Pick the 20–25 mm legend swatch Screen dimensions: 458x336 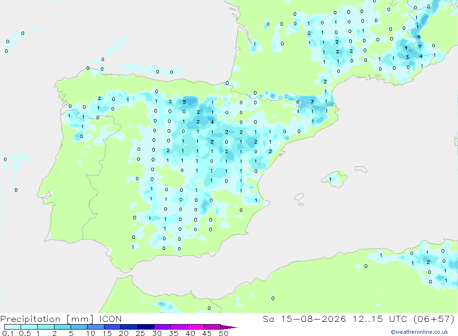point(129,327)
